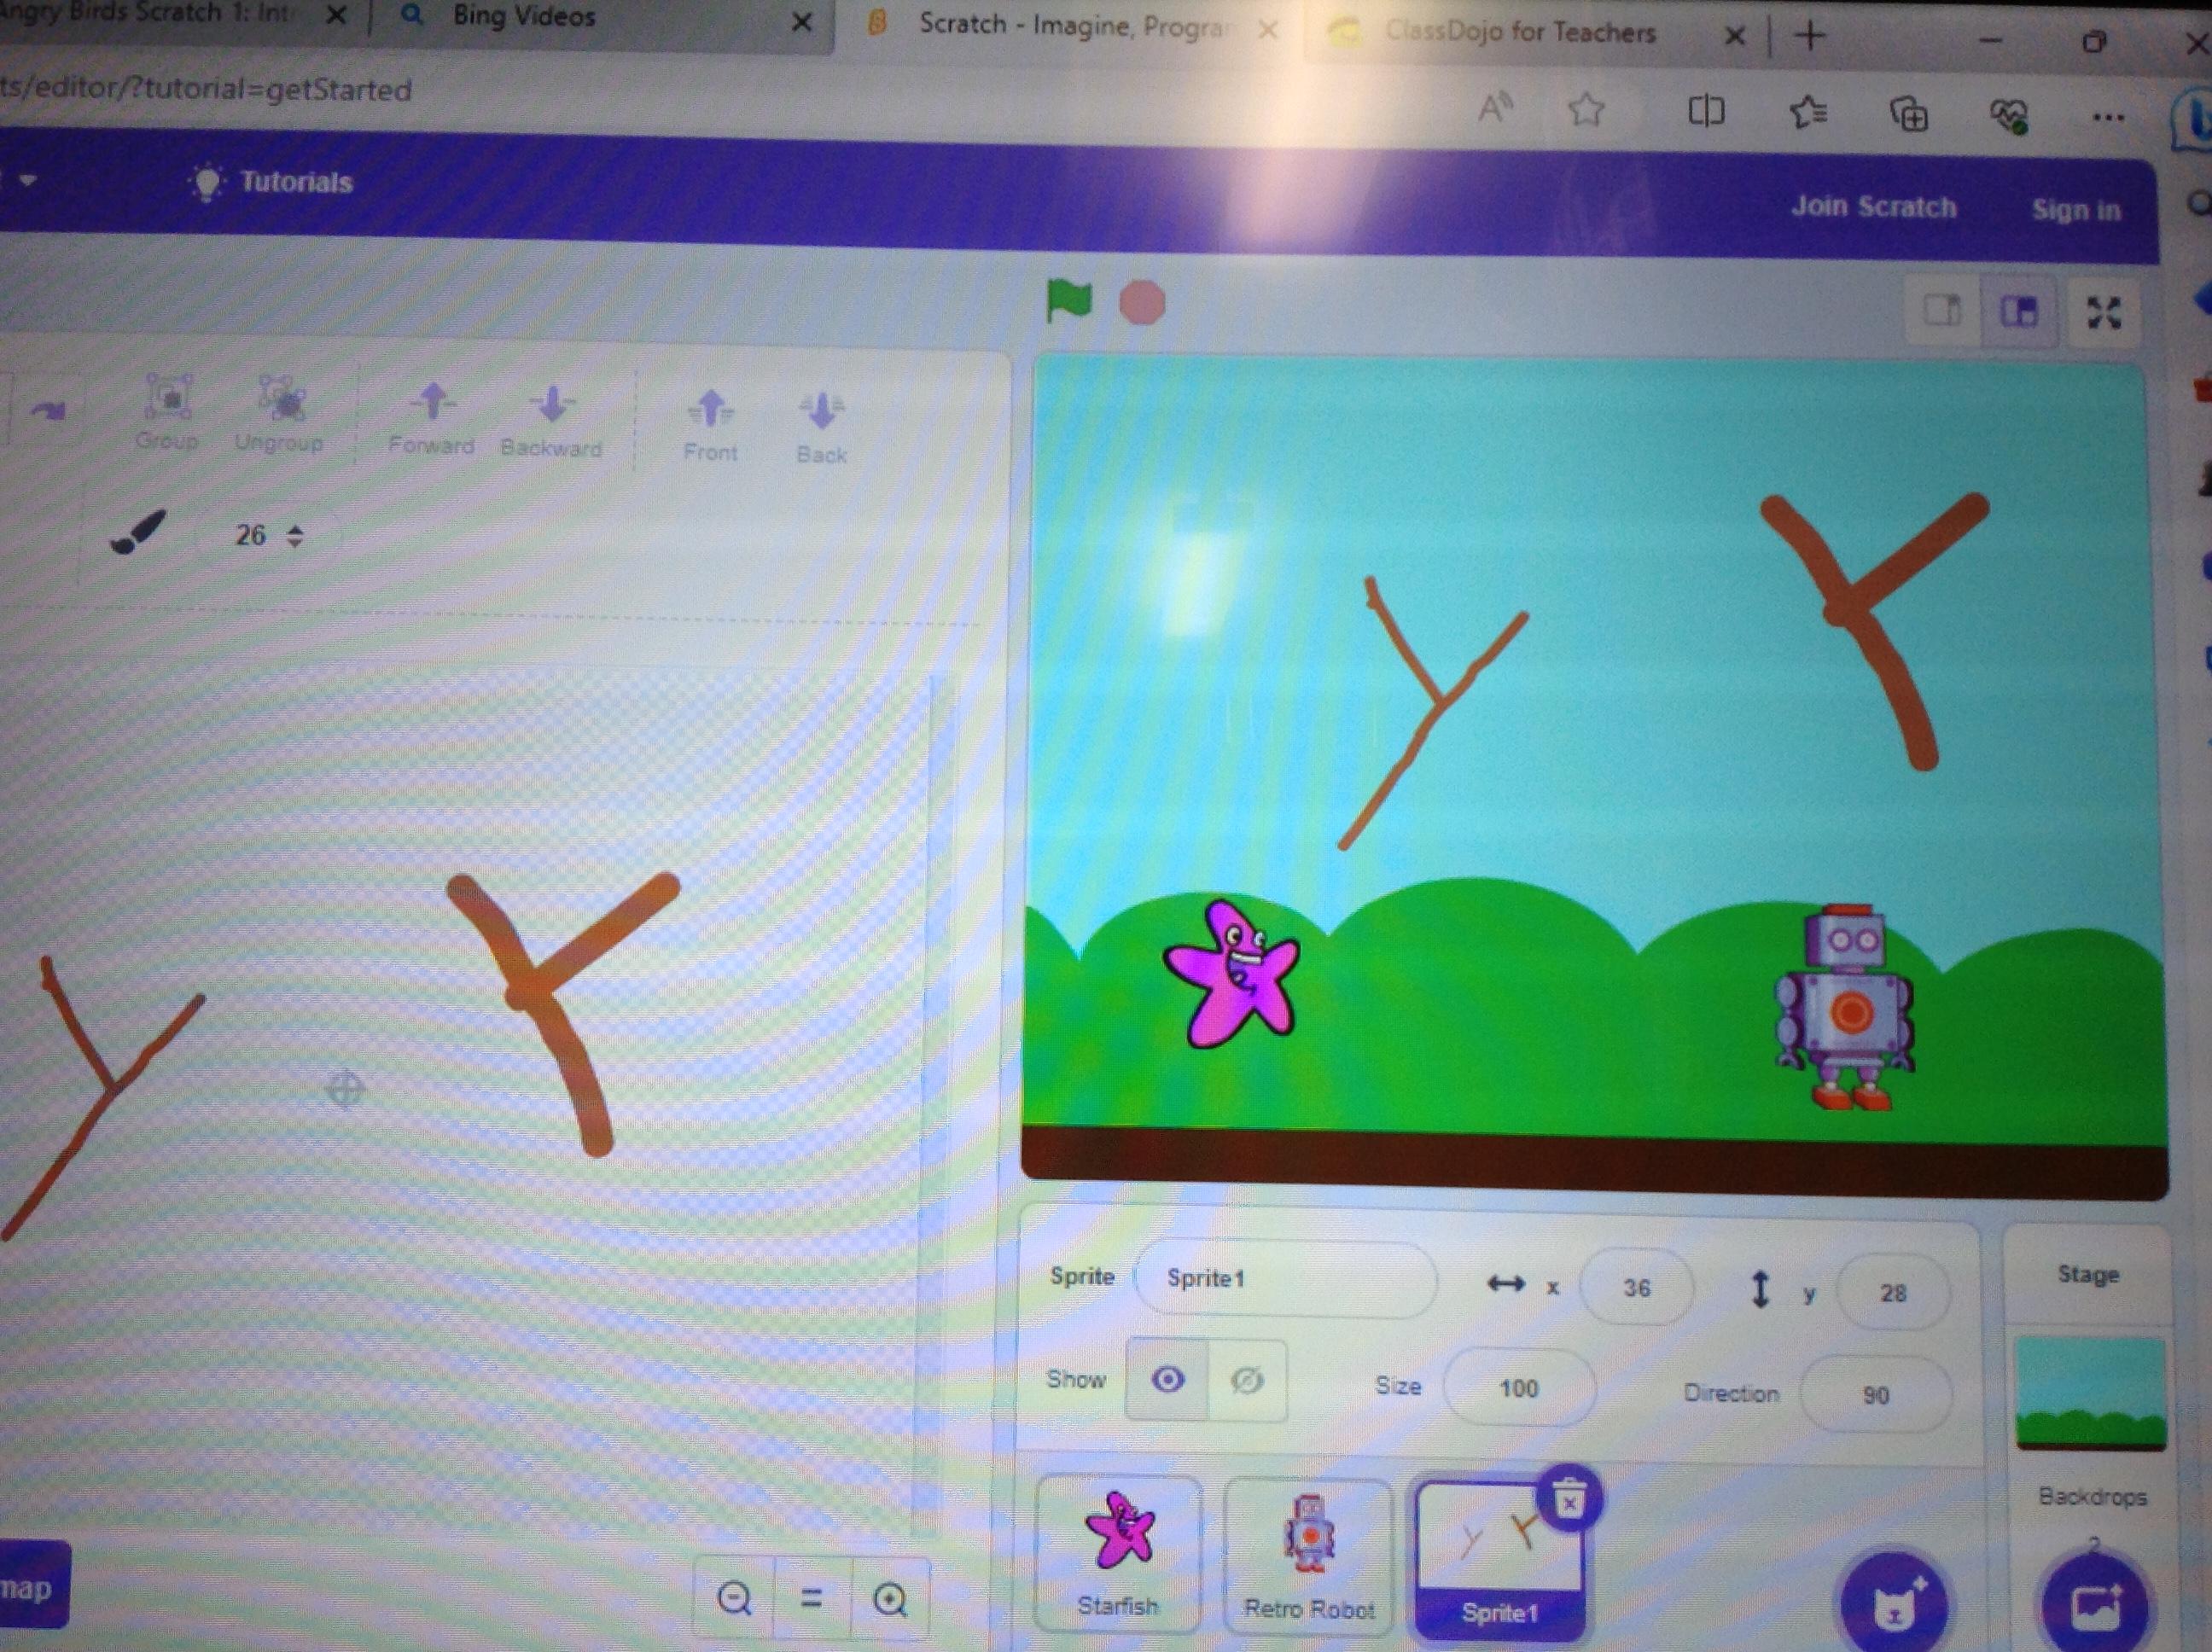
Task: Switch to large stage layout
Action: point(2019,312)
